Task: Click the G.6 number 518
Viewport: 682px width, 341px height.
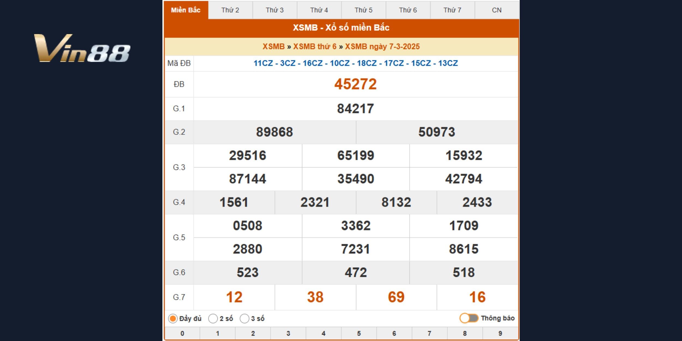Action: (464, 273)
